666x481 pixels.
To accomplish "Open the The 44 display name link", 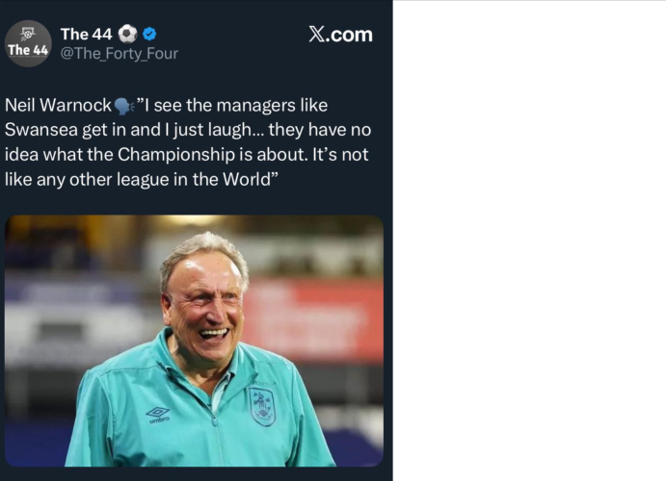I will point(88,34).
